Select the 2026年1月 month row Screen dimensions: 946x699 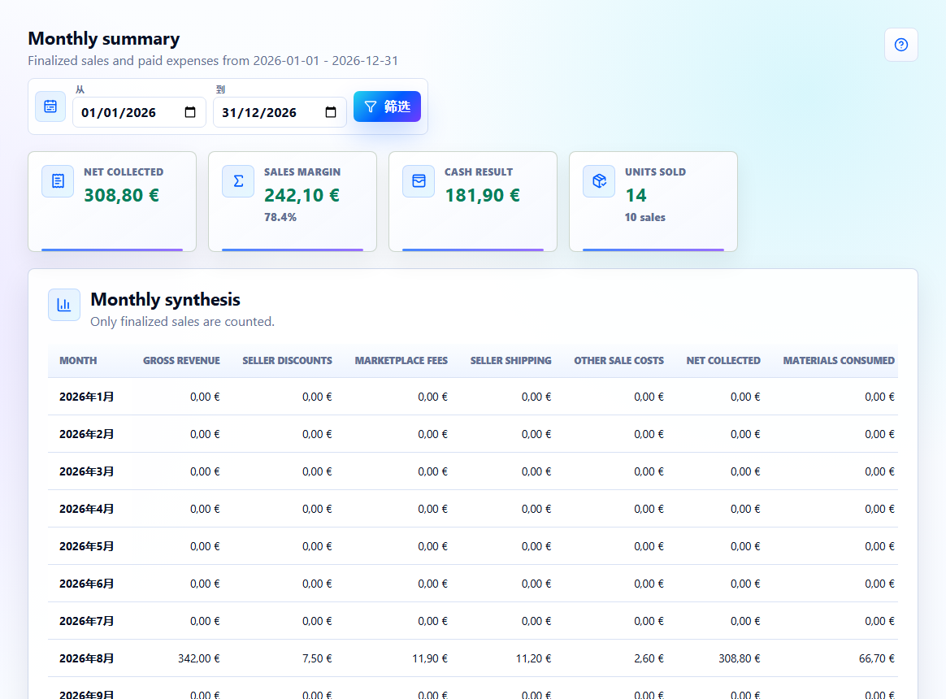(473, 397)
